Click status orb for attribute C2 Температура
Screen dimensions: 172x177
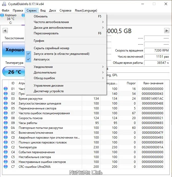click(x=6, y=147)
